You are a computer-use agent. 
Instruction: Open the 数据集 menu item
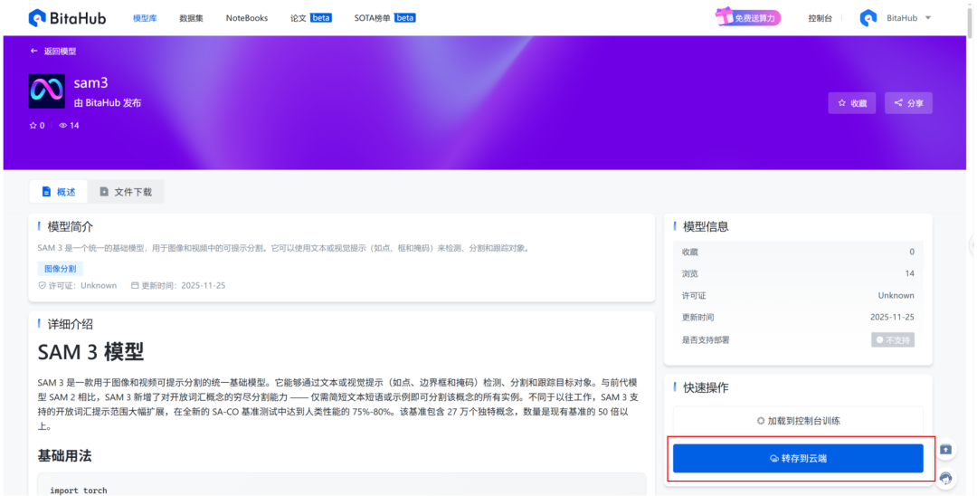[x=191, y=18]
